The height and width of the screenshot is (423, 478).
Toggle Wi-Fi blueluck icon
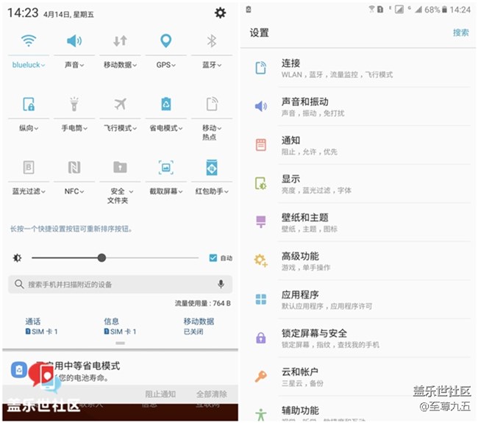tap(29, 40)
